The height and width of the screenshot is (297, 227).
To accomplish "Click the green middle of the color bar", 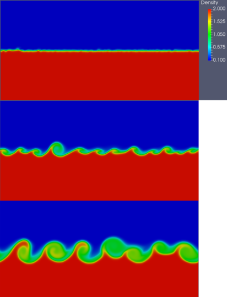I will 209,35.
